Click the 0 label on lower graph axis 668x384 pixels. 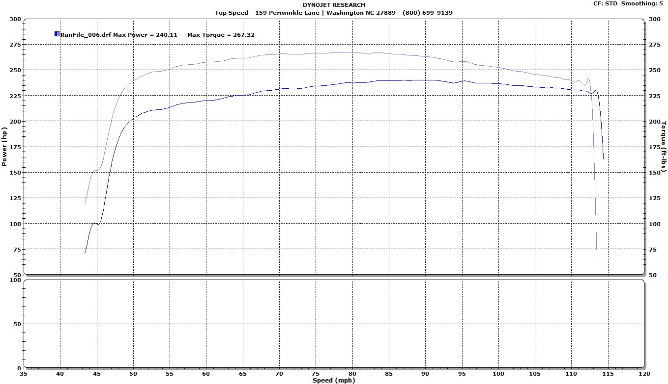tap(19, 368)
